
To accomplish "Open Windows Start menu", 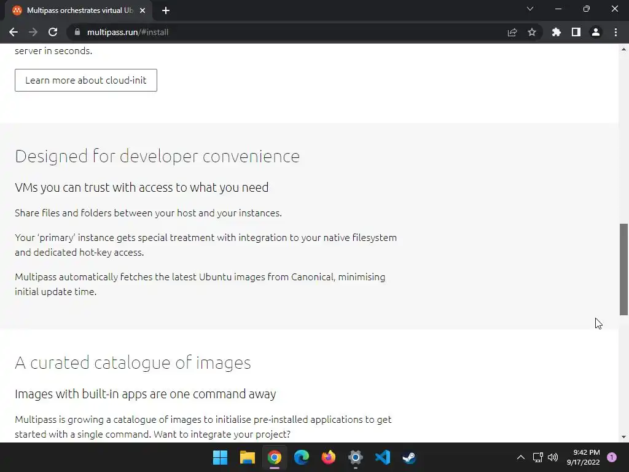I will 220,457.
